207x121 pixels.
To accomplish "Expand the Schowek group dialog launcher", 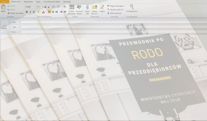I will 23,17.
